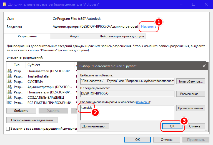Open the Дополнительно button in user dialog

coord(95,126)
